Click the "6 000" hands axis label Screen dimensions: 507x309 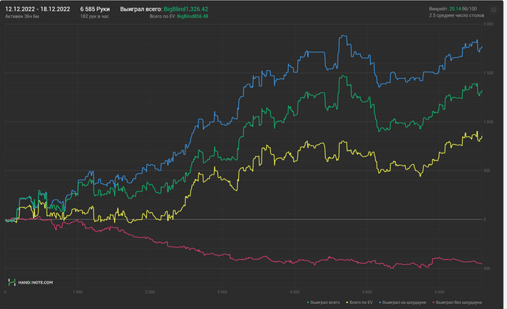point(440,292)
